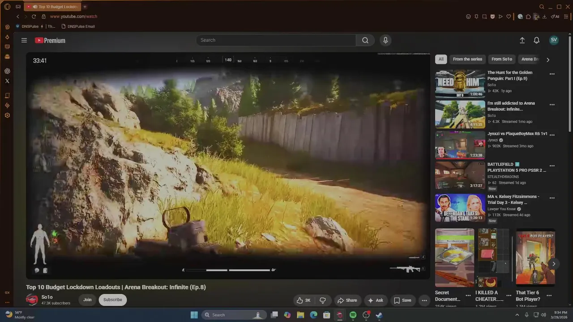The height and width of the screenshot is (322, 573).
Task: Open the Hunt for Golden Penguin thumbnail
Action: (x=460, y=84)
